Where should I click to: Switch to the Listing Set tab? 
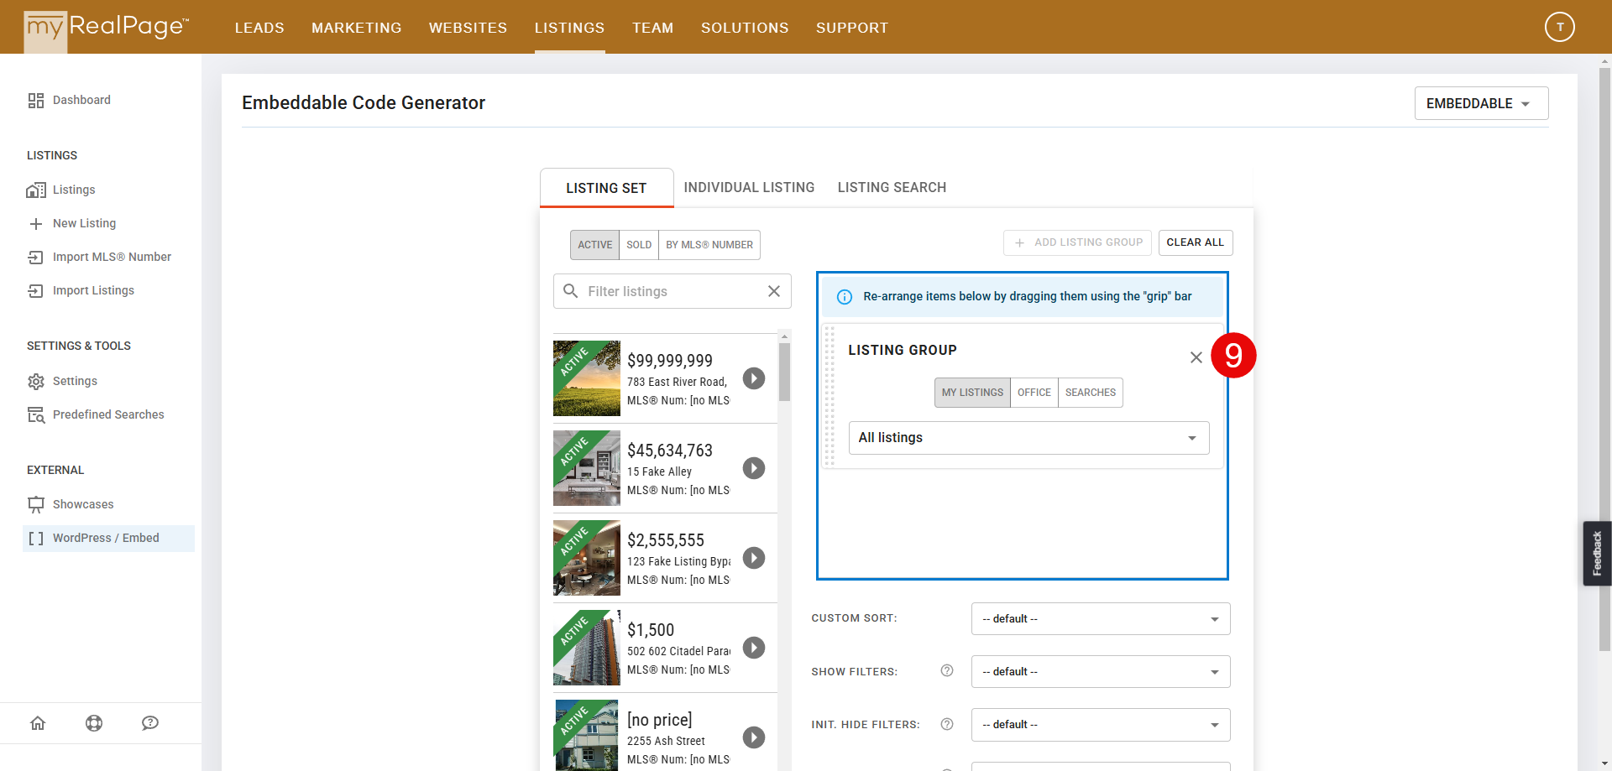click(x=606, y=188)
